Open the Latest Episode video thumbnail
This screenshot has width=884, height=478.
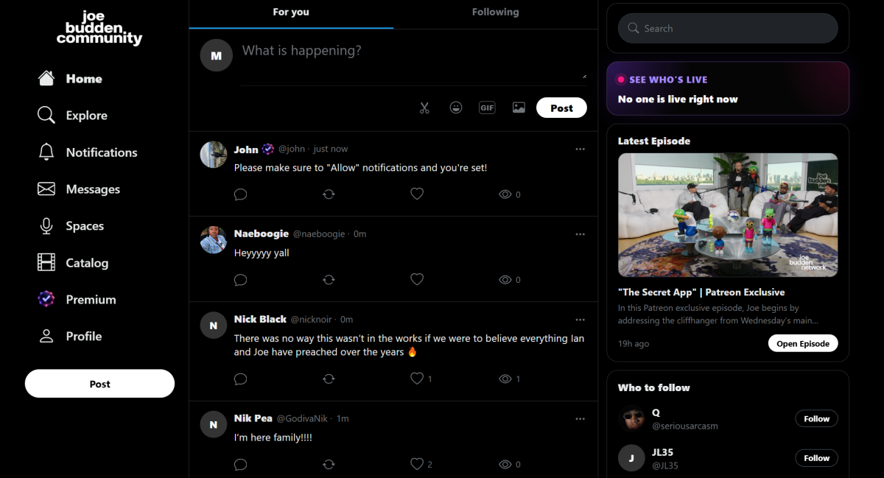tap(728, 215)
